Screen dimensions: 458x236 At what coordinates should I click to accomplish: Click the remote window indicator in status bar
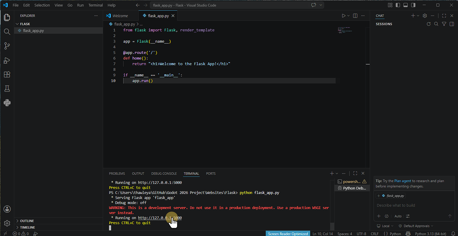coord(5,234)
